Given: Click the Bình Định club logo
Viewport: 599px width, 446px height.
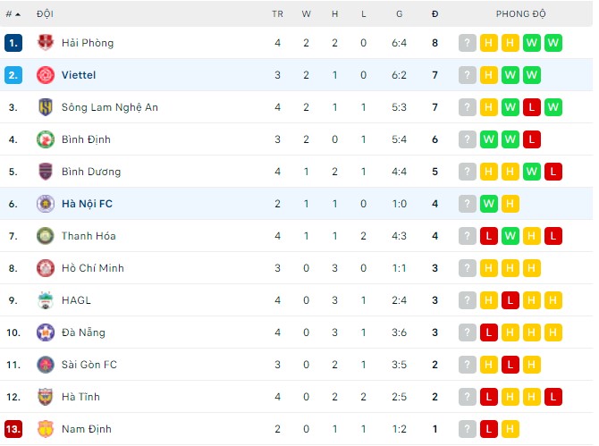Looking at the screenshot, I should pyautogui.click(x=46, y=139).
